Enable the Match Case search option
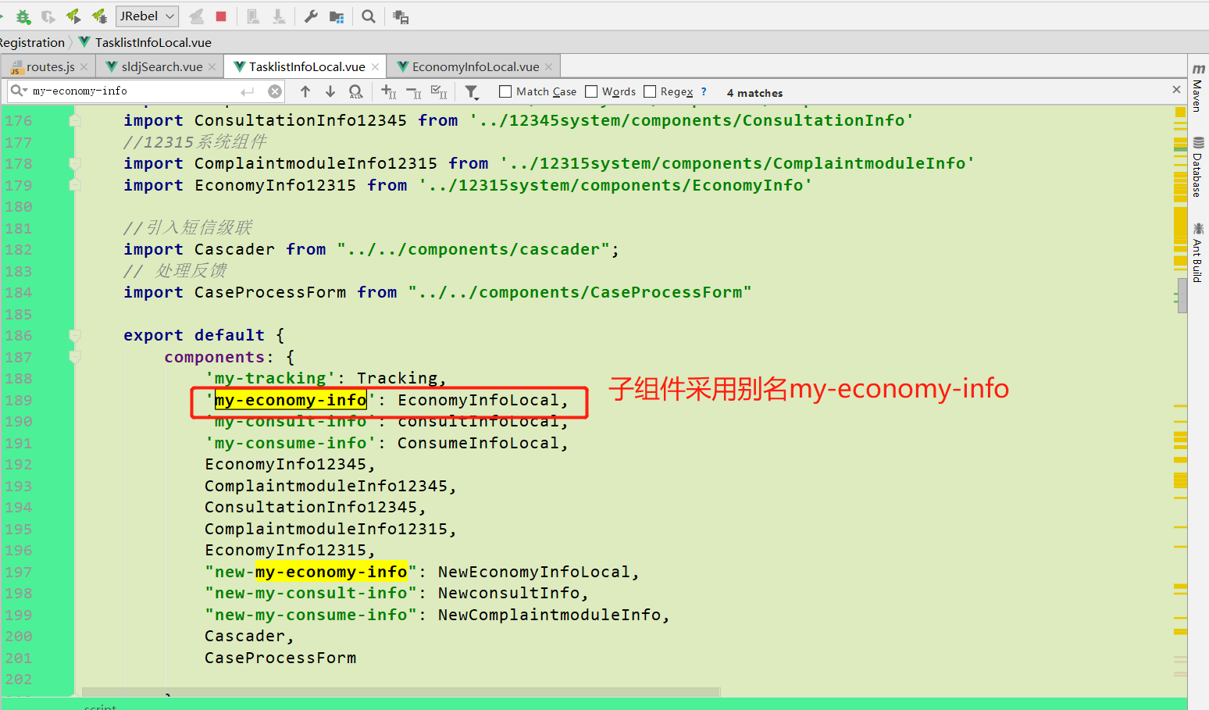Image resolution: width=1209 pixels, height=710 pixels. pos(505,91)
